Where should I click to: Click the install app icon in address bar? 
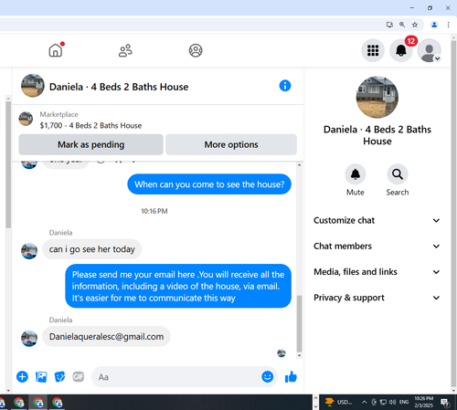click(389, 25)
